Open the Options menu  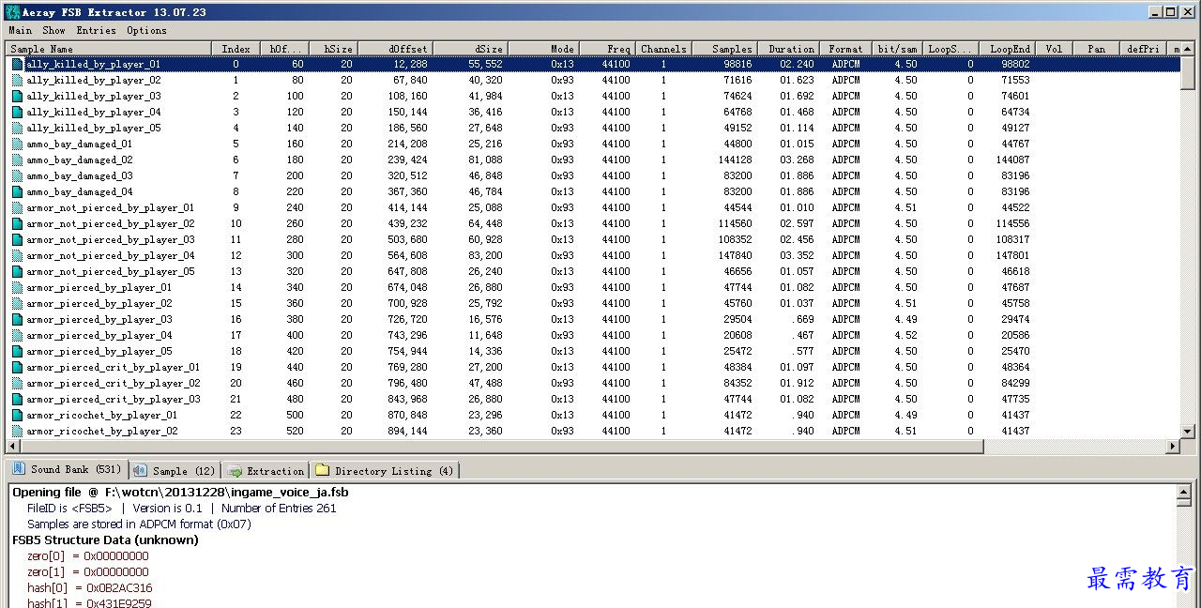[147, 30]
